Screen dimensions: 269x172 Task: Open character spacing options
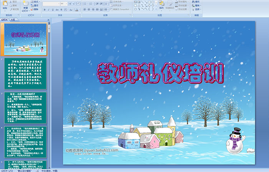[66, 10]
